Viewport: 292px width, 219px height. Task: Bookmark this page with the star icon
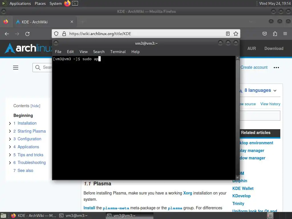(x=236, y=34)
